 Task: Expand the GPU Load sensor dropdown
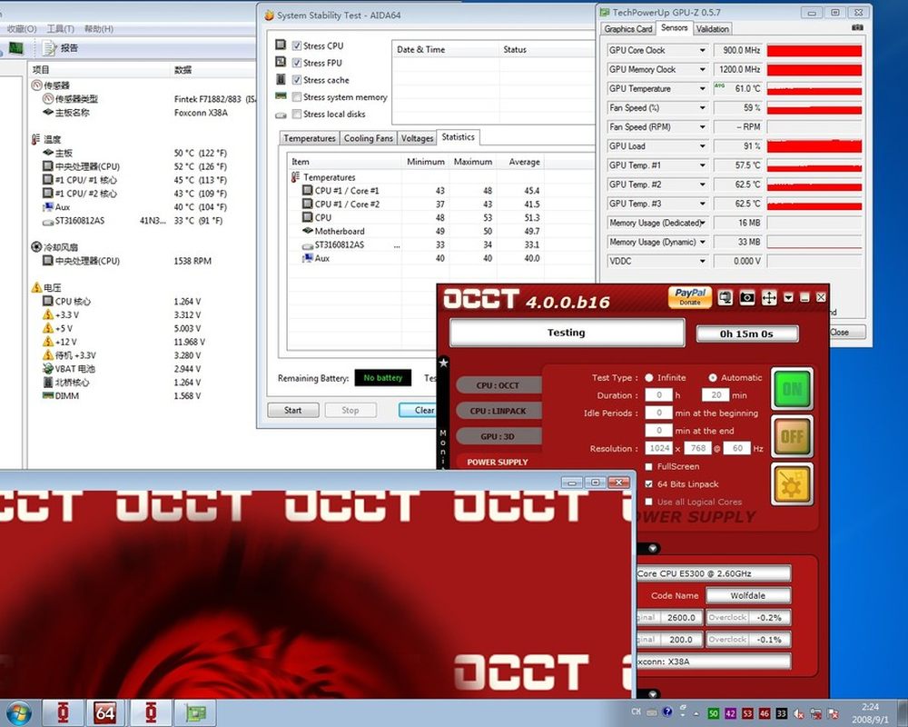tap(702, 145)
